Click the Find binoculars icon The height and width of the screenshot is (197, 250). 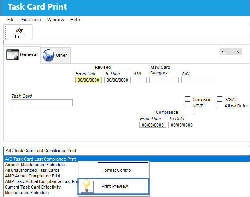[x=19, y=30]
